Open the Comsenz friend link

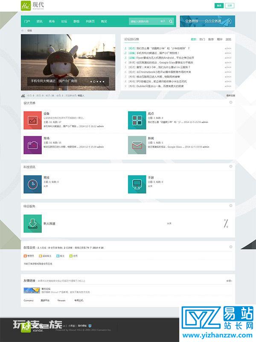coord(29,301)
